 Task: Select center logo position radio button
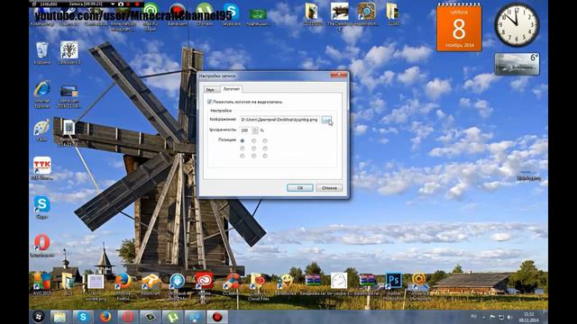253,148
